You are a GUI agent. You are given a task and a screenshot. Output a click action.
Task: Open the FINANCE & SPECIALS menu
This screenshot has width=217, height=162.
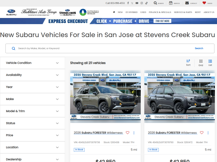click(160, 12)
